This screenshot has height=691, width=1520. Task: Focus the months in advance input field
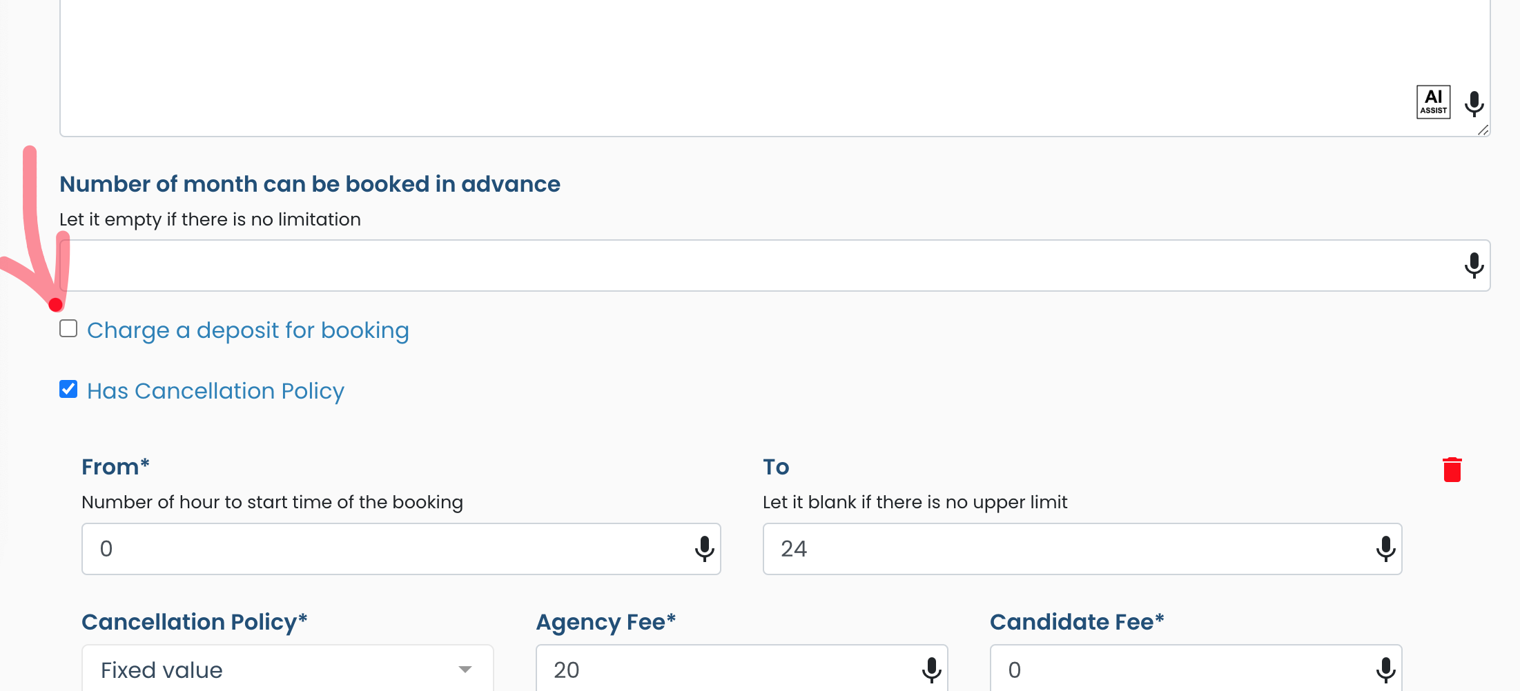[x=759, y=266]
